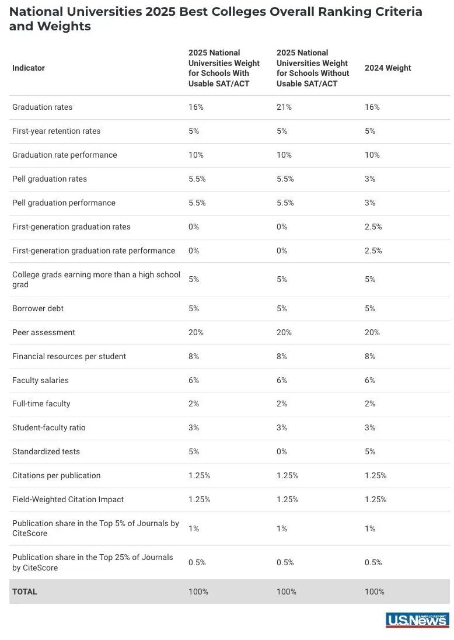
Task: Select Field-Weighted Citation Impact label
Action: [x=68, y=500]
